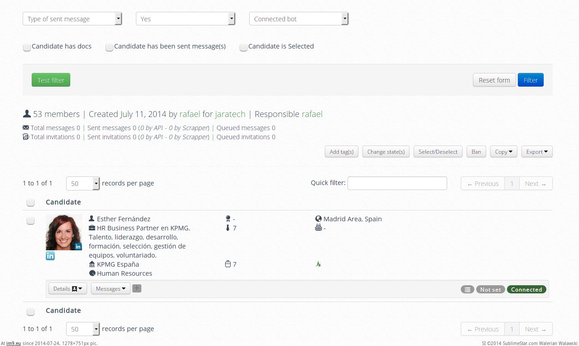Open the first rafael link after Created by
The height and width of the screenshot is (346, 579).
[190, 114]
